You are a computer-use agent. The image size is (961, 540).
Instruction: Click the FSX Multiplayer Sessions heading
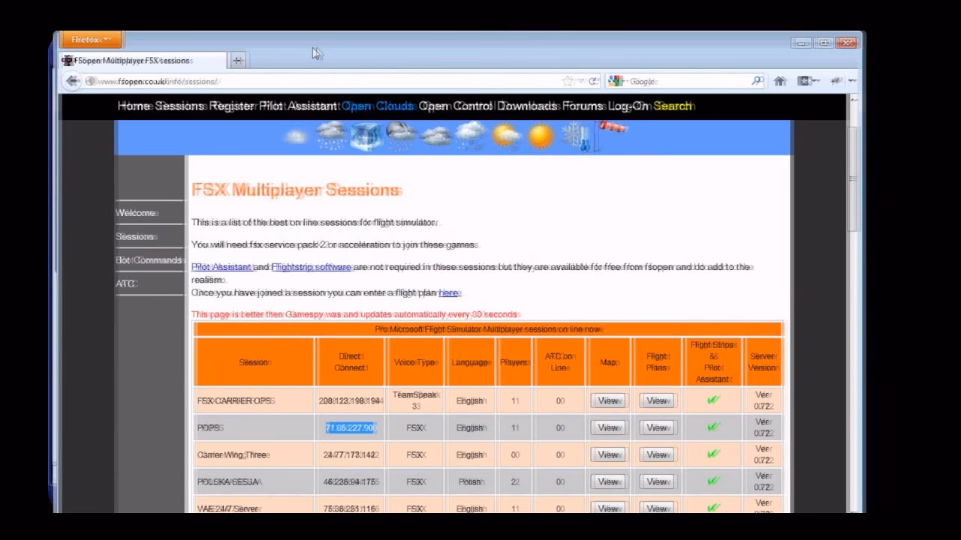[x=296, y=190]
